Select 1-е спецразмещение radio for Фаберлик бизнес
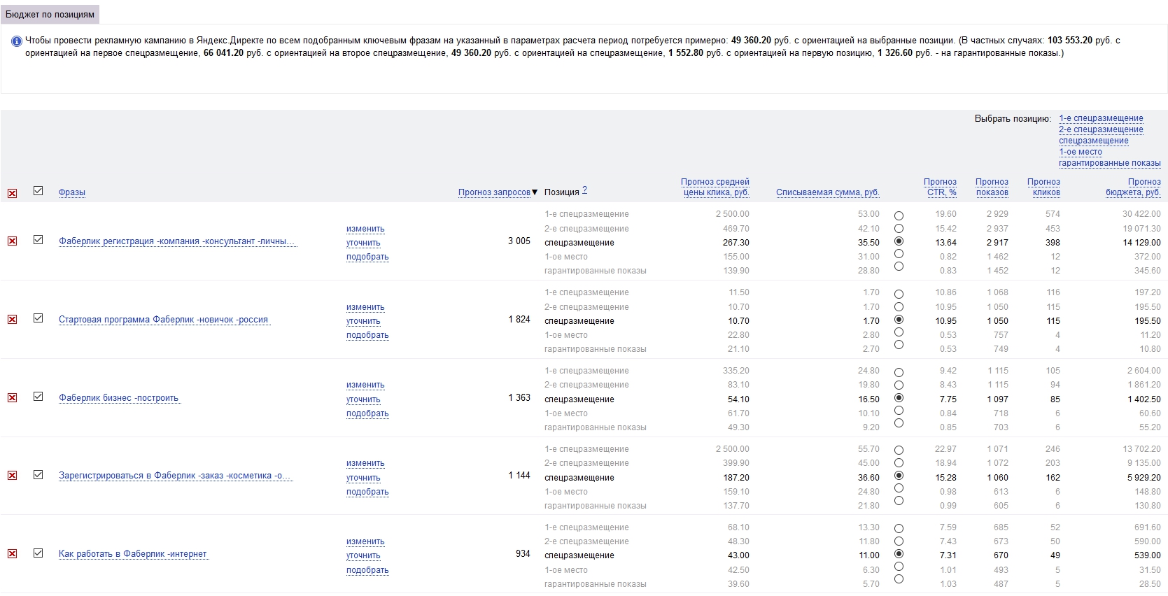Viewport: 1168px width, 596px height. (x=899, y=372)
